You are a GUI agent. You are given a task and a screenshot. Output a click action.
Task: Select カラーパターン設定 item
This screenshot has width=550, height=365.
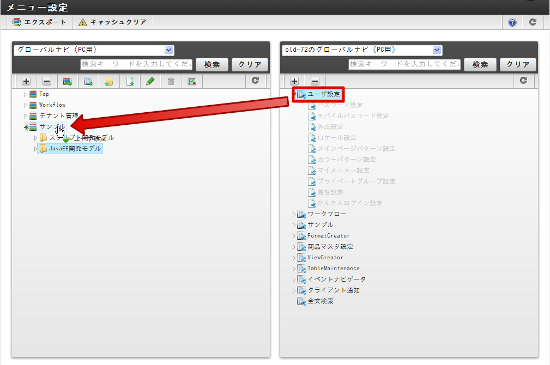pos(347,160)
